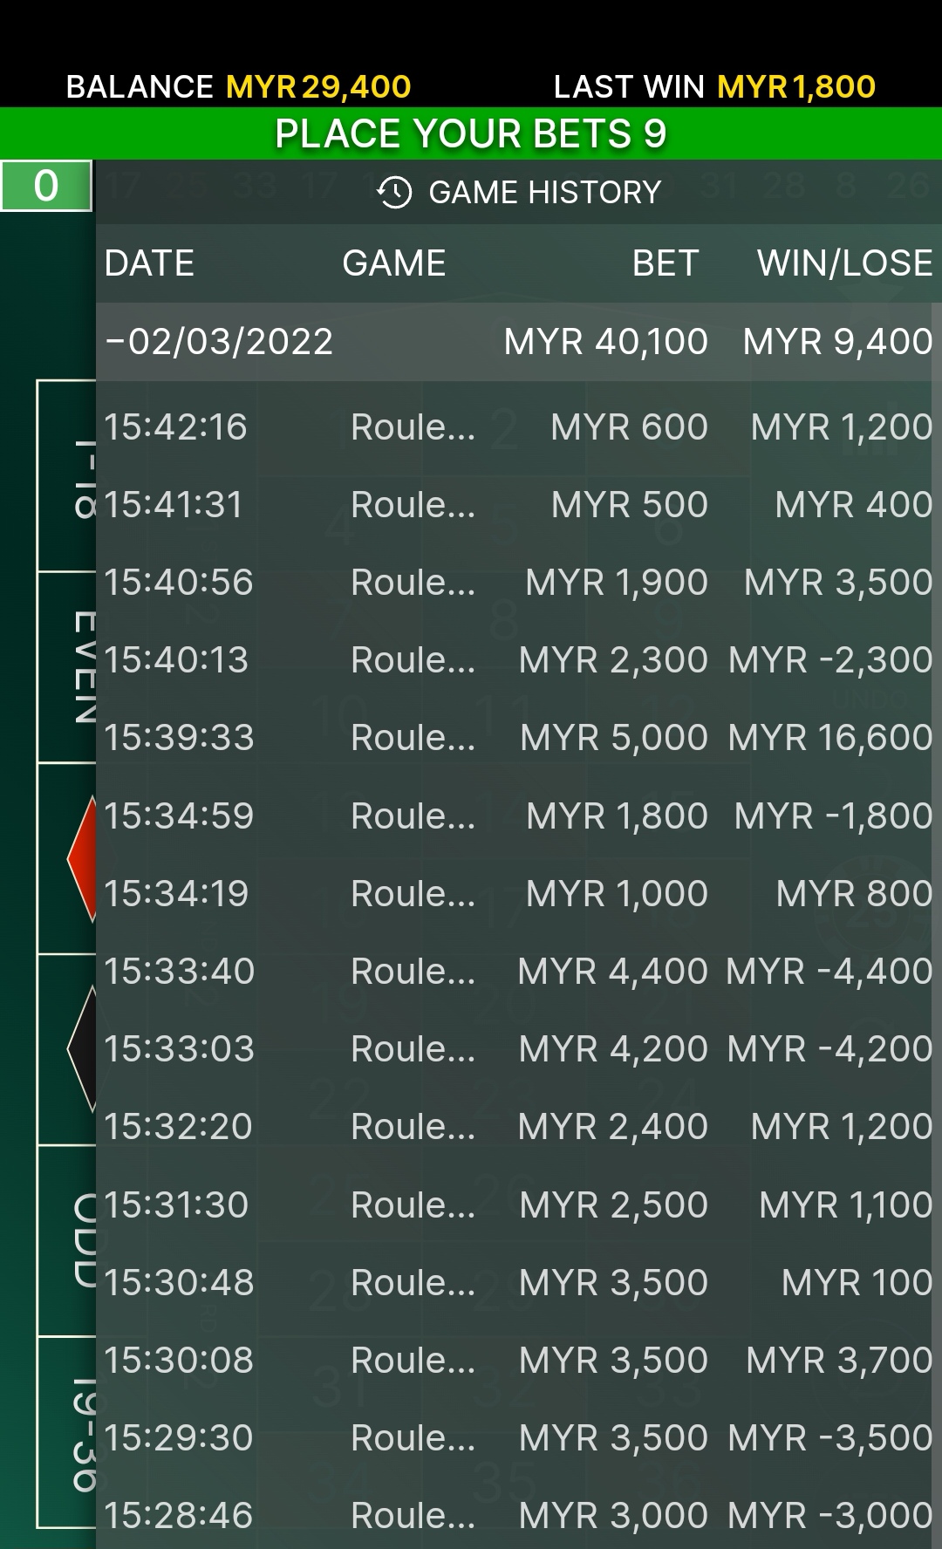Select the black diamond bet area
942x1549 pixels.
coord(80,1049)
